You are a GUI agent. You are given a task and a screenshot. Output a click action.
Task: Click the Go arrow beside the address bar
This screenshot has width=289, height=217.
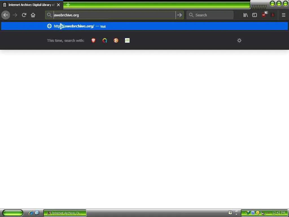[x=179, y=15]
